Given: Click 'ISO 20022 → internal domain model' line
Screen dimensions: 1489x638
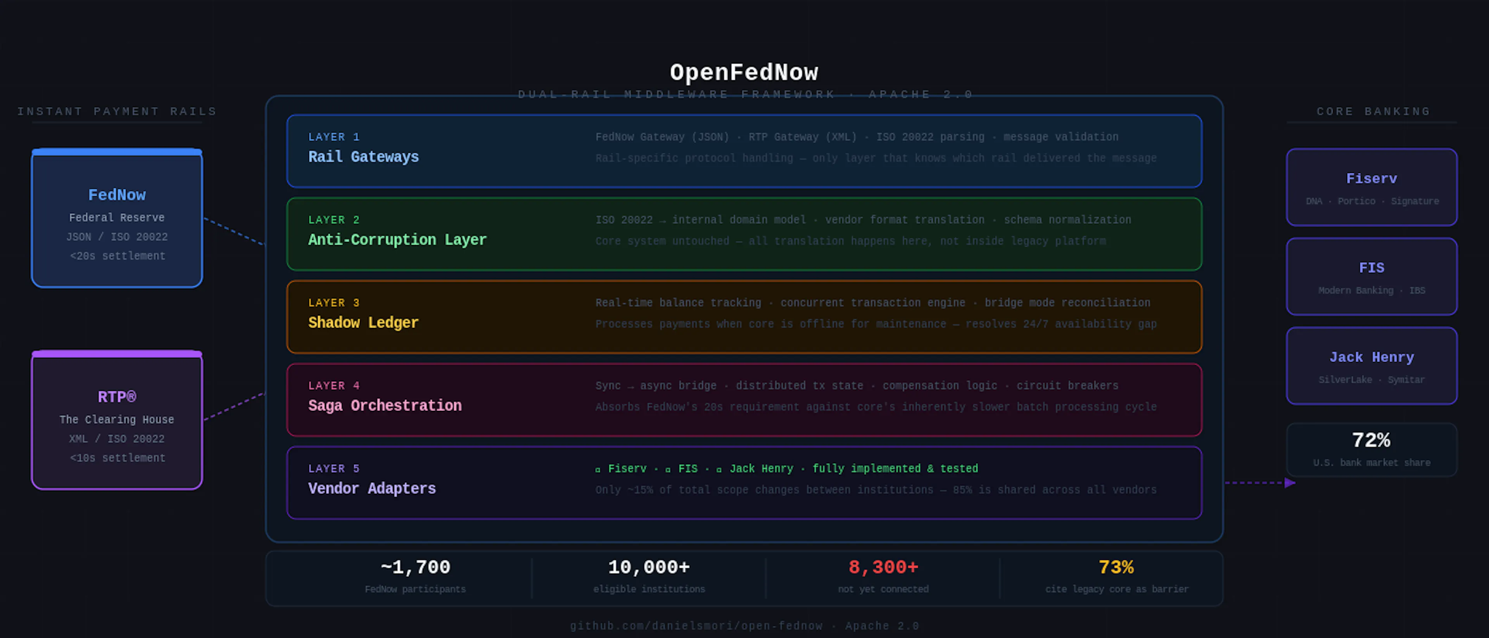Looking at the screenshot, I should point(863,220).
